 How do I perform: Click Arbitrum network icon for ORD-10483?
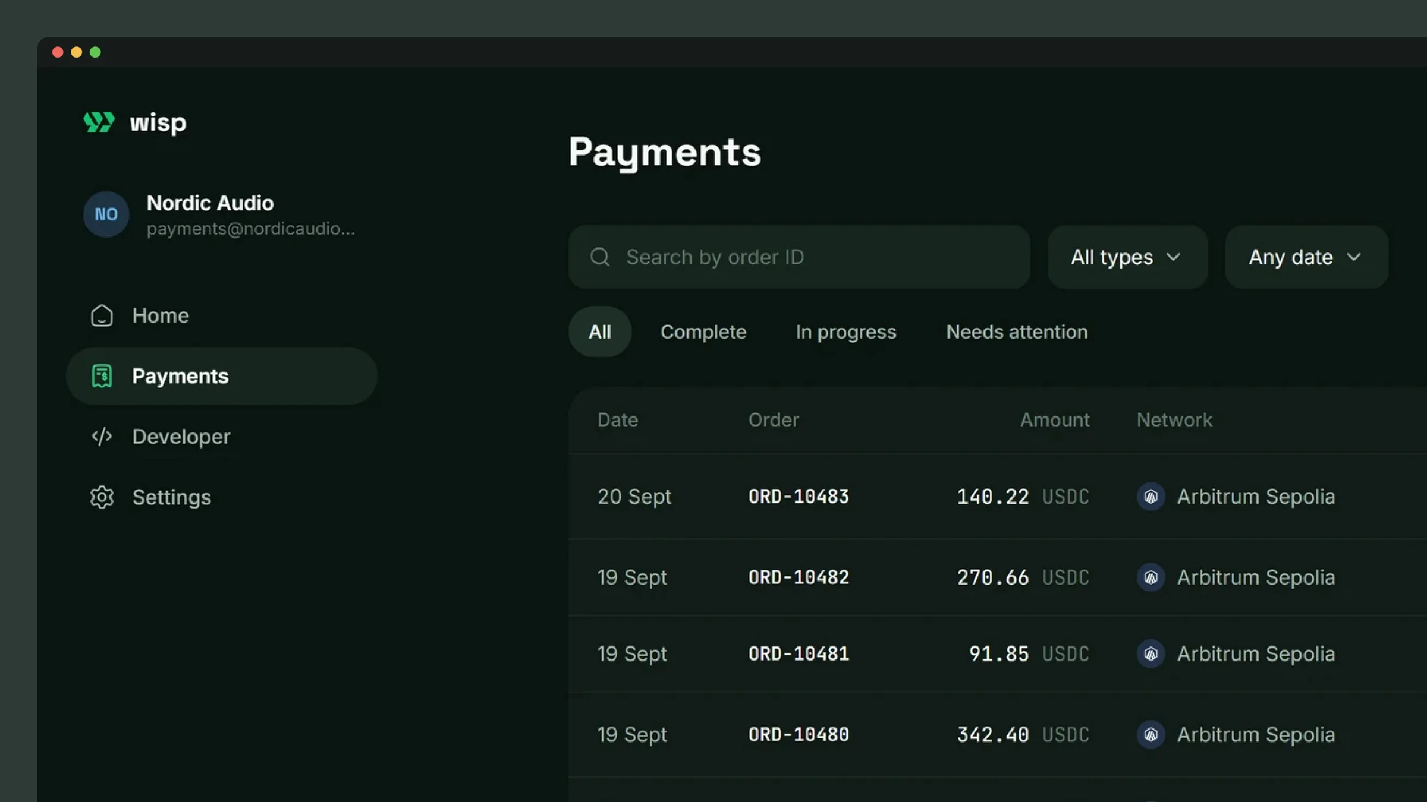tap(1151, 497)
